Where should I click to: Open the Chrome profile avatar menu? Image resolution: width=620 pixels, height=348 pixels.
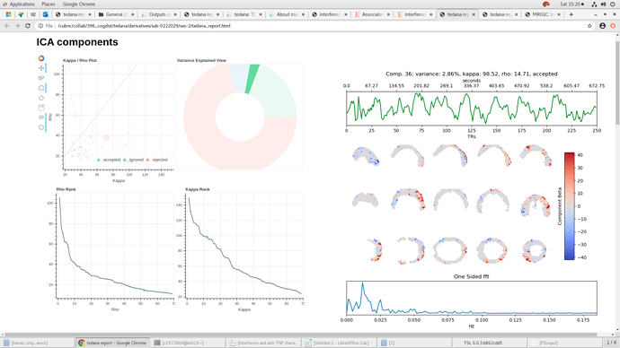click(602, 26)
